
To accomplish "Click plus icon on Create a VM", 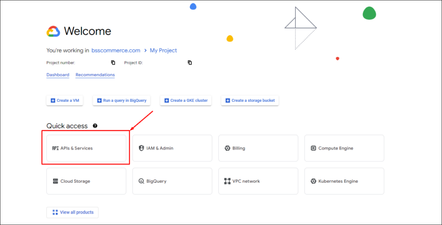I will [53, 100].
